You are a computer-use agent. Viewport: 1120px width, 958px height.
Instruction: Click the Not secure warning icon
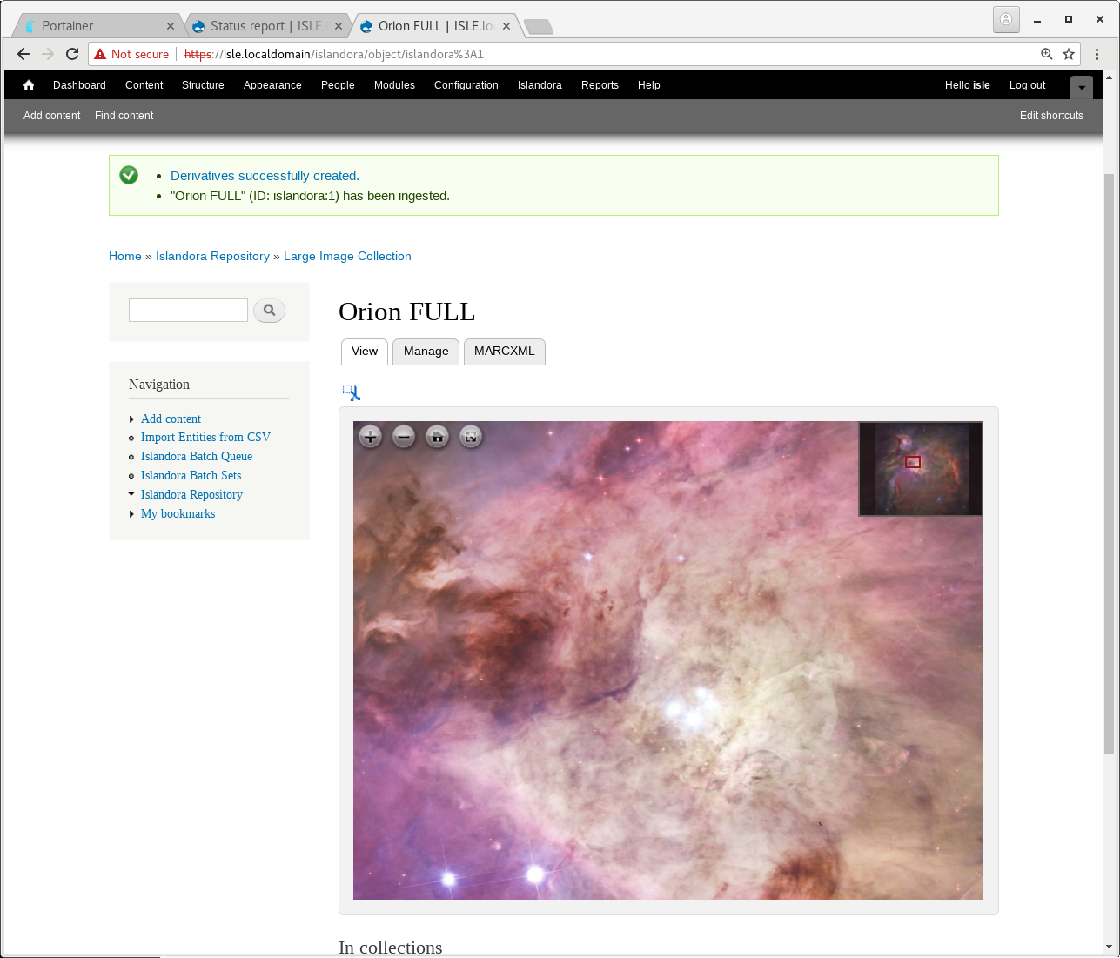(x=101, y=54)
